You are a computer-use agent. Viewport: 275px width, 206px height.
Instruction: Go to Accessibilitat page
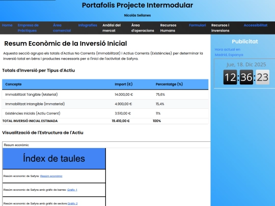pos(256,25)
